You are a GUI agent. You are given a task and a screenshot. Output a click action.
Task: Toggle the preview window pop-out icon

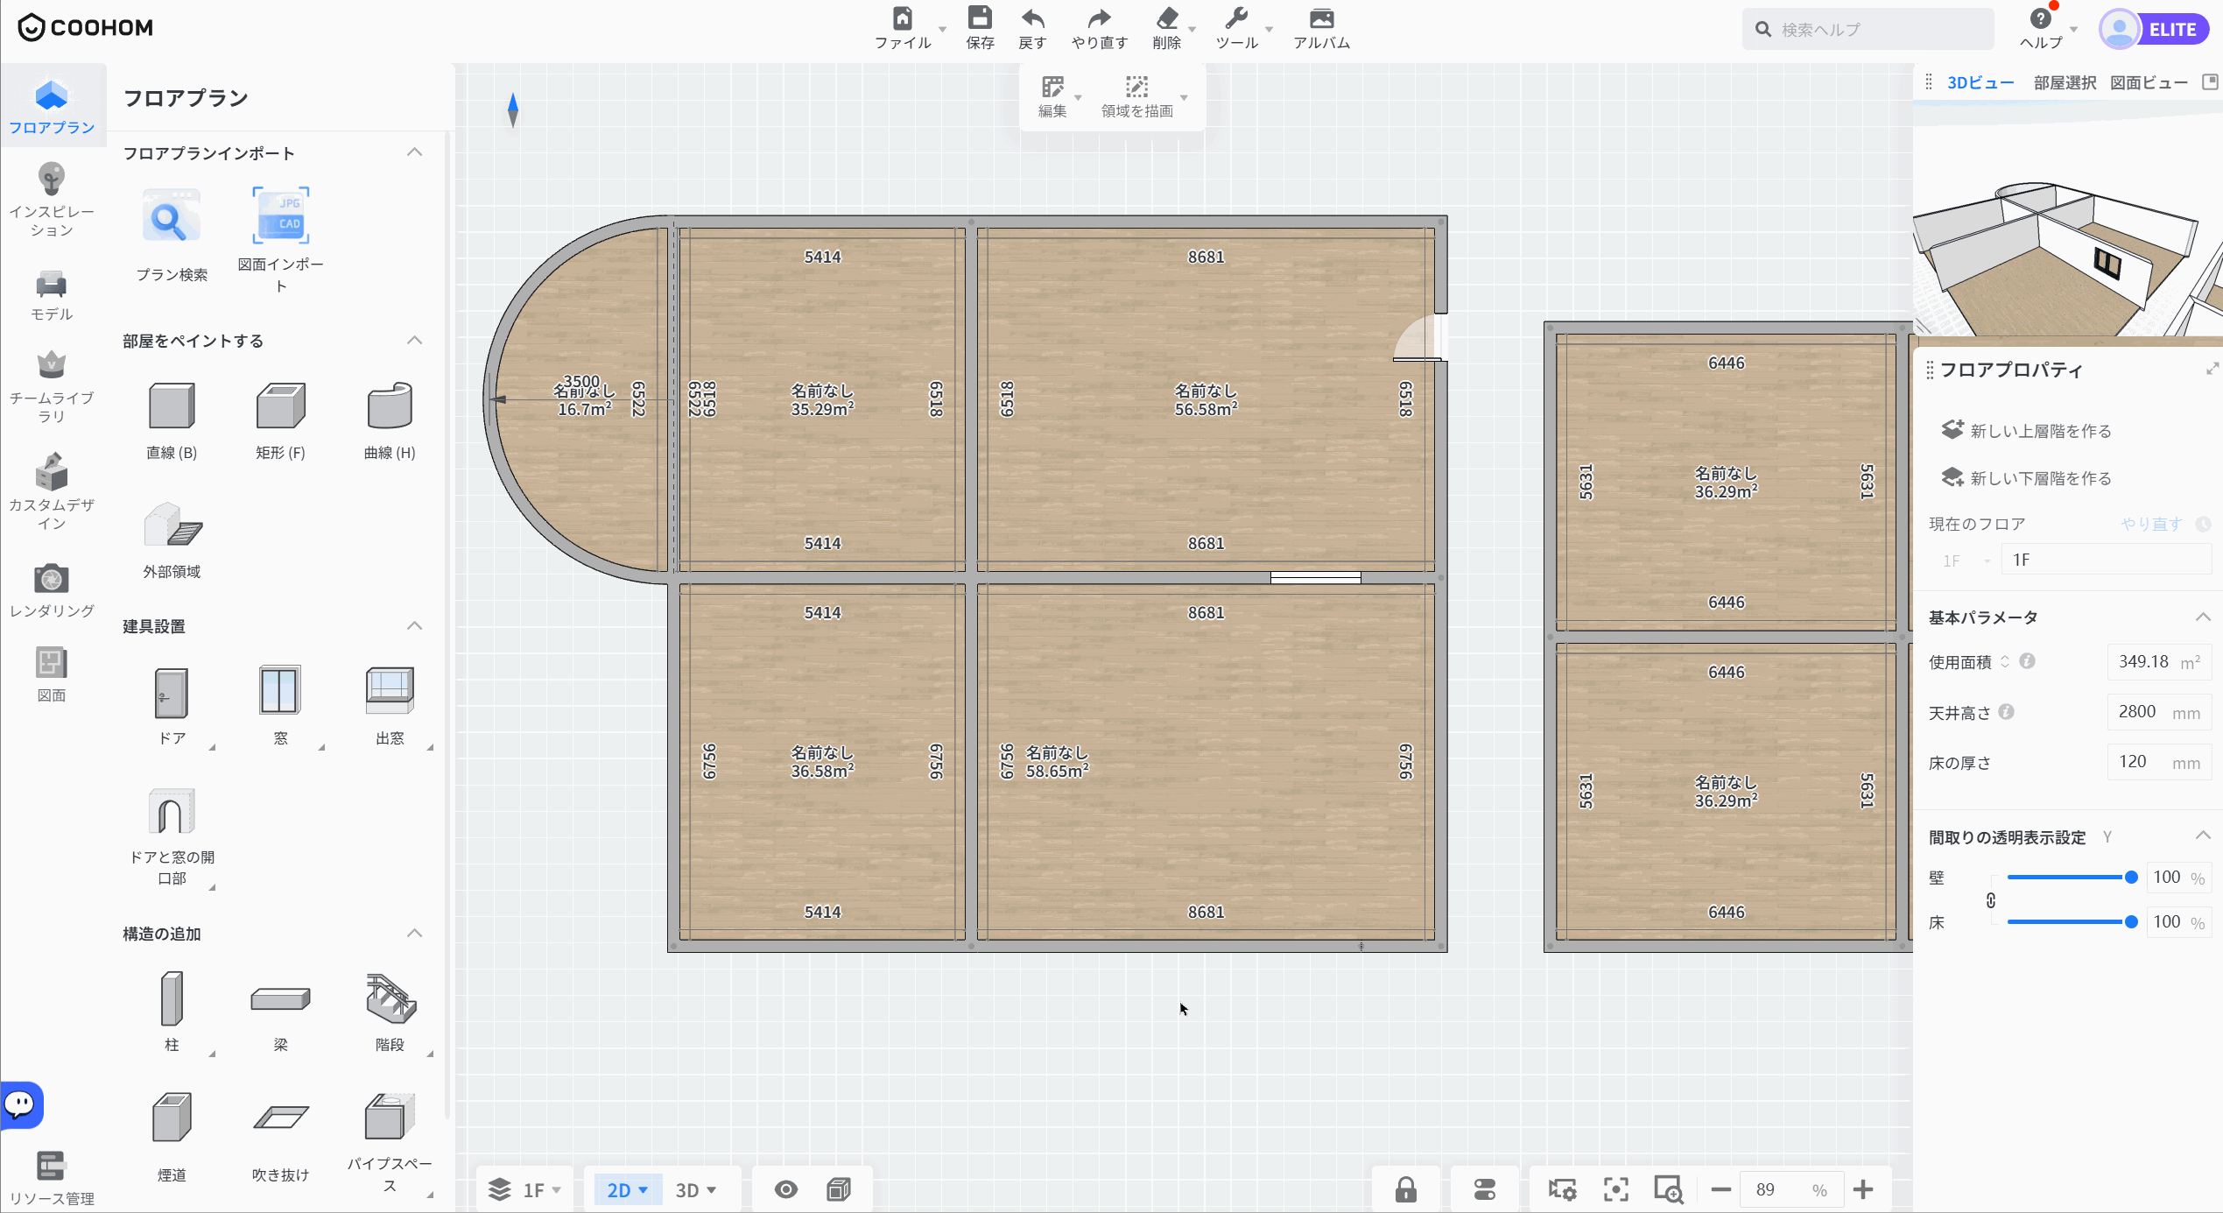coord(2211,82)
